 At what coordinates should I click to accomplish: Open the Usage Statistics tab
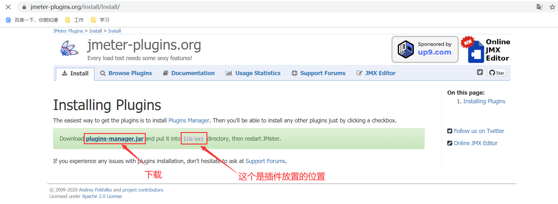coord(253,73)
